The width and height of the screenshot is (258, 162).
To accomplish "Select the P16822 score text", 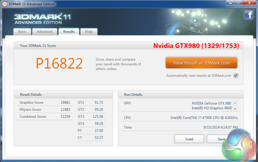I will pos(59,63).
